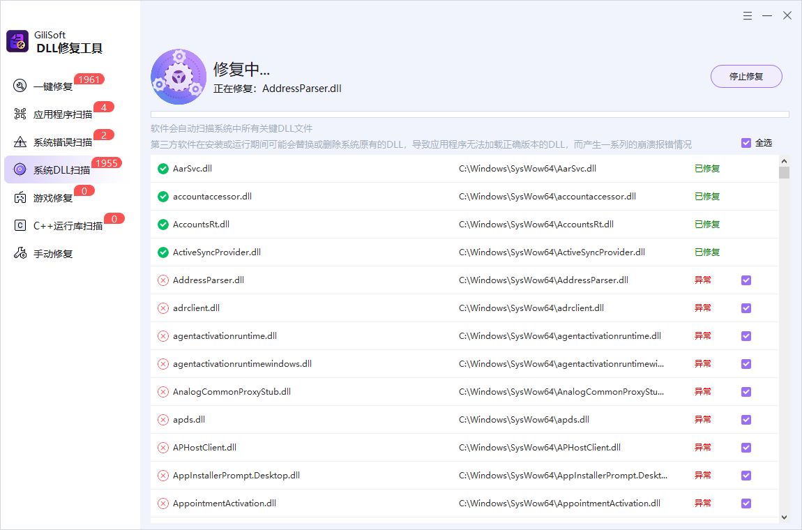The height and width of the screenshot is (530, 802).
Task: Click the game repair gamepad icon
Action: 20,198
